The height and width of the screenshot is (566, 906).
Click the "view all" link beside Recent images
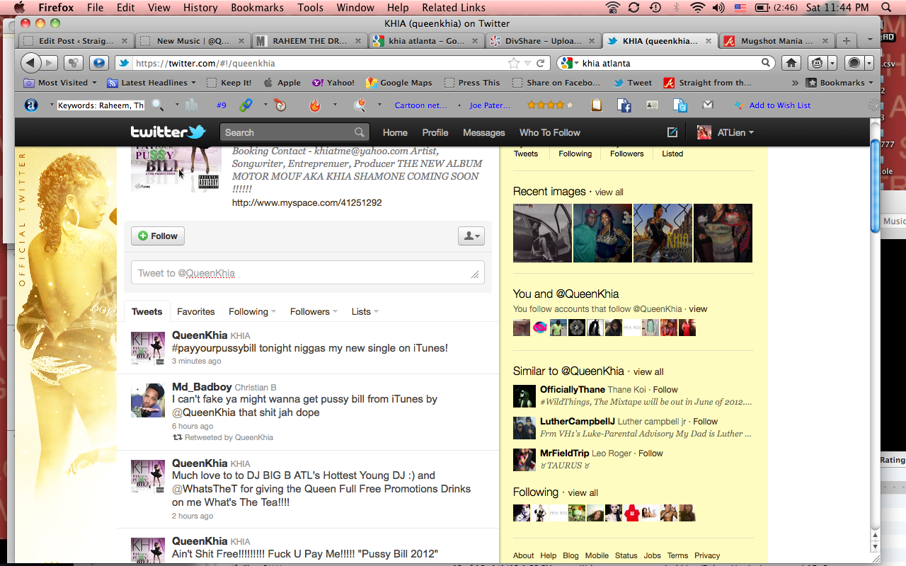coord(609,192)
